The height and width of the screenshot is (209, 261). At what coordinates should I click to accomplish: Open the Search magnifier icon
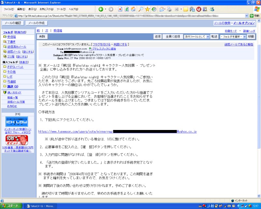pyautogui.click(x=141, y=9)
